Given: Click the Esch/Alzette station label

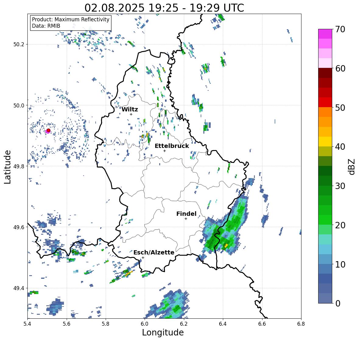Looking at the screenshot, I should click(154, 252).
